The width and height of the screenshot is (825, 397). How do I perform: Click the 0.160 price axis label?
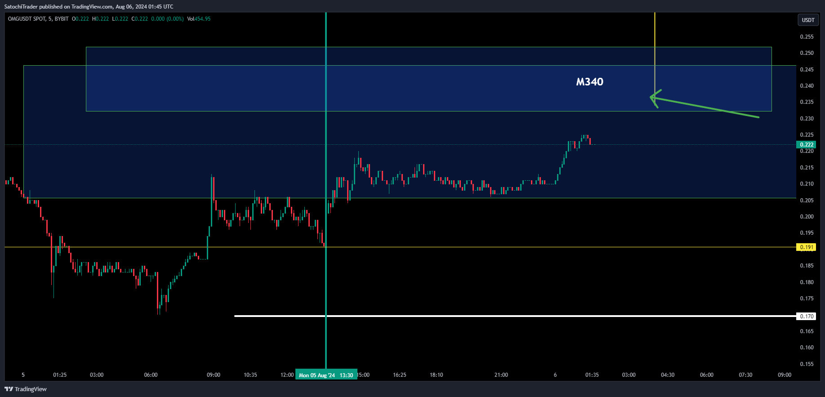click(x=807, y=348)
